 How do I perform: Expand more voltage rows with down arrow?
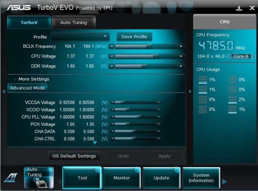(95, 143)
